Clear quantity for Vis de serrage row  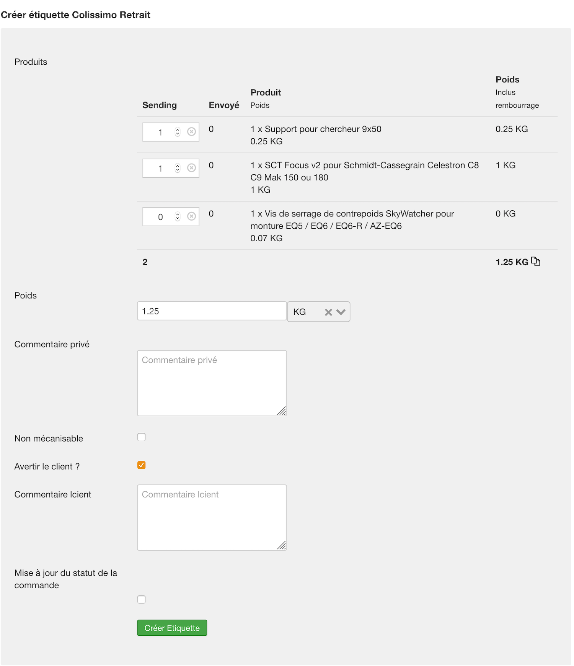(191, 216)
